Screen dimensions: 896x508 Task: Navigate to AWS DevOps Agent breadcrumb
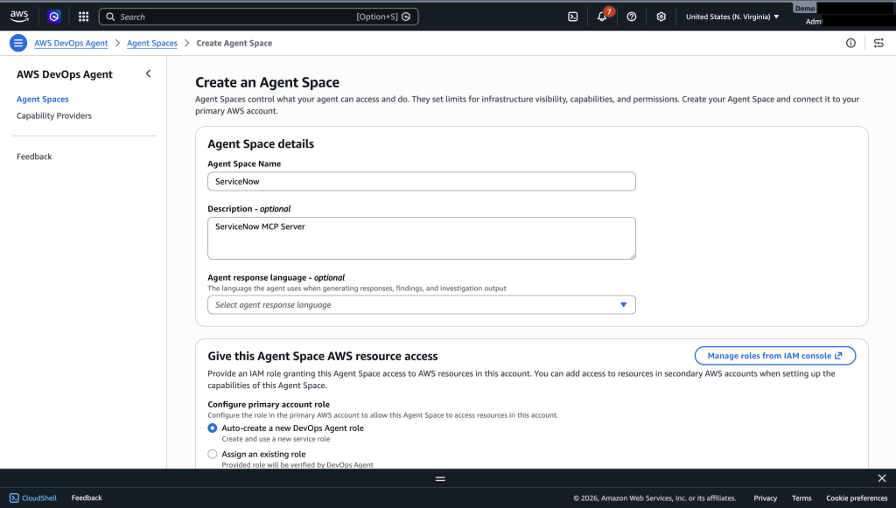(71, 43)
